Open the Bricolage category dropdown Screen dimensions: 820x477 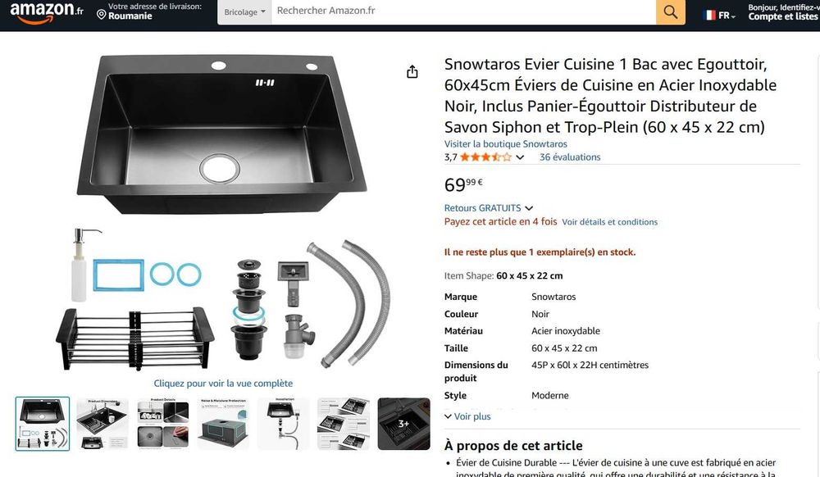(244, 11)
